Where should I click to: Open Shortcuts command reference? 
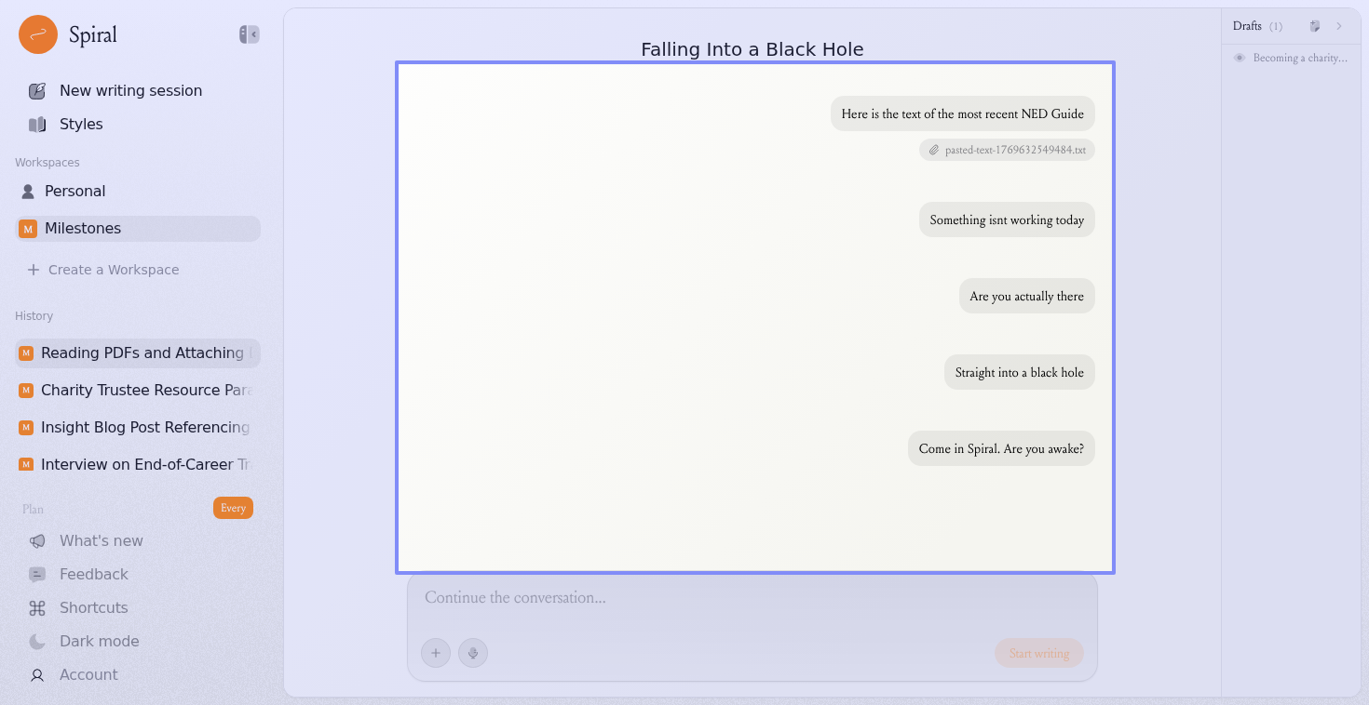tap(93, 607)
